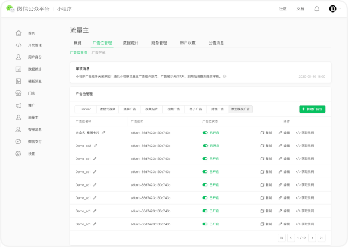348x247 pixels.
Task: Get code for the Demo_ad2 ad unit
Action: click(x=305, y=146)
